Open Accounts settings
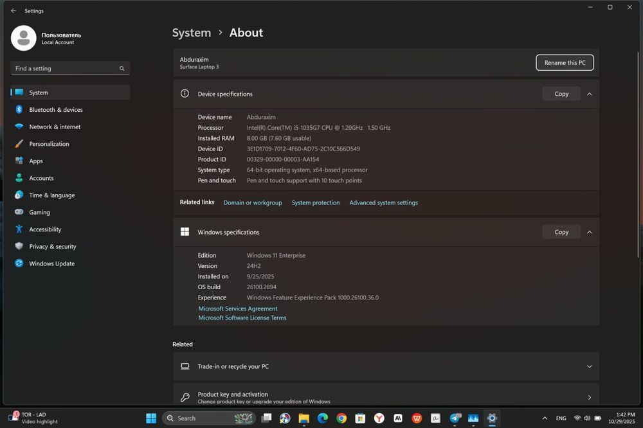The height and width of the screenshot is (428, 643). click(x=70, y=179)
